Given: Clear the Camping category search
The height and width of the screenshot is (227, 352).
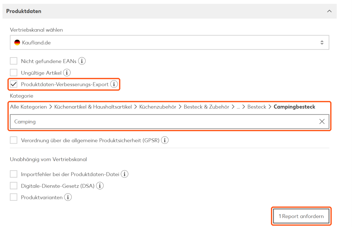Looking at the screenshot, I should pos(322,122).
